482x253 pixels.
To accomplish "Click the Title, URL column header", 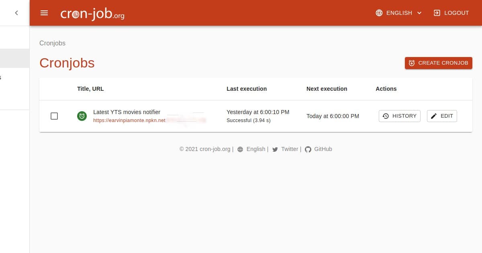I will [90, 89].
